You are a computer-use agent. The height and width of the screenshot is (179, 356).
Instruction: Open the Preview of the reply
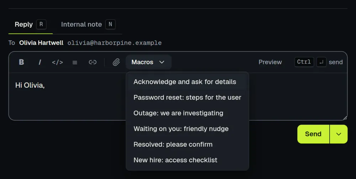click(x=270, y=62)
